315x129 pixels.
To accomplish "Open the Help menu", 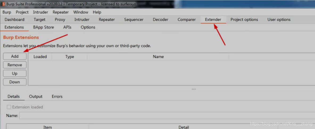I will [x=97, y=12].
